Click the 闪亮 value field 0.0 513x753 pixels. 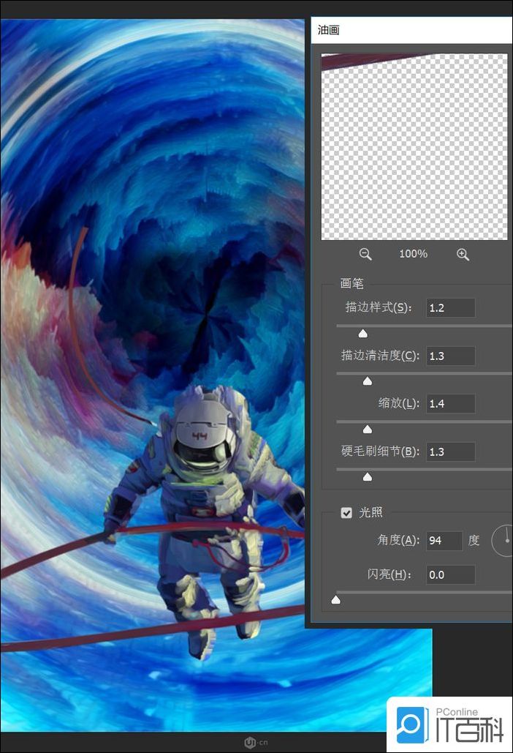point(451,575)
